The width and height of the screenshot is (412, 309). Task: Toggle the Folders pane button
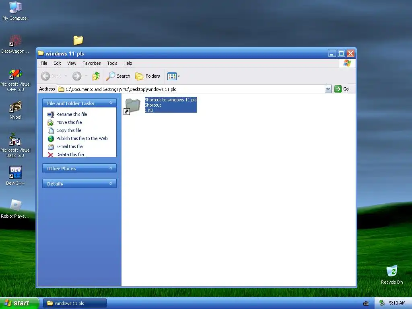coord(148,76)
